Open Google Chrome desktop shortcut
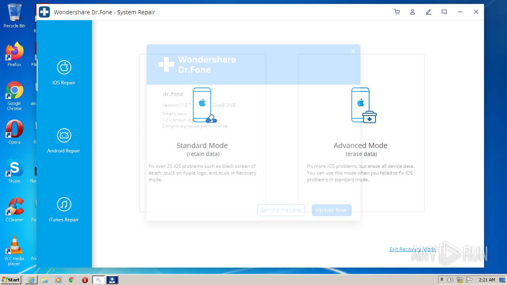Screen dimensions: 507x285 (x=14, y=96)
